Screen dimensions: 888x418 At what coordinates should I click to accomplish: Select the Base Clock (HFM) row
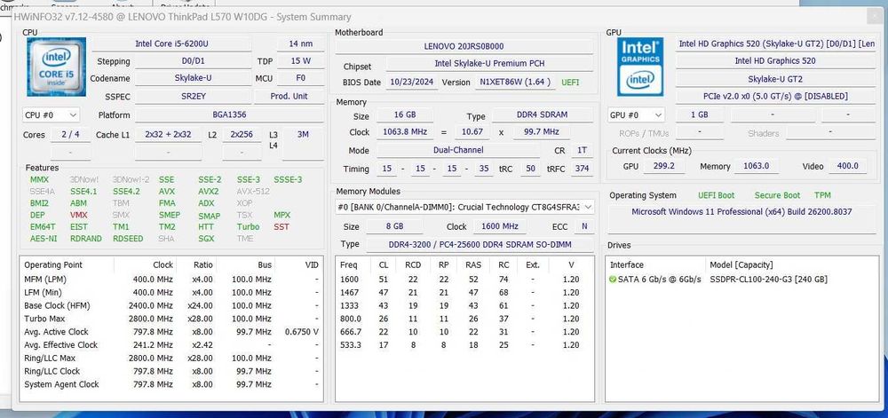tap(171, 305)
